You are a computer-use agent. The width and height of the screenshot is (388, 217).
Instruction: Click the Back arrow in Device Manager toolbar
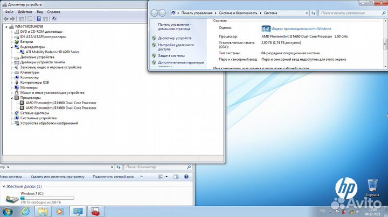click(6, 19)
